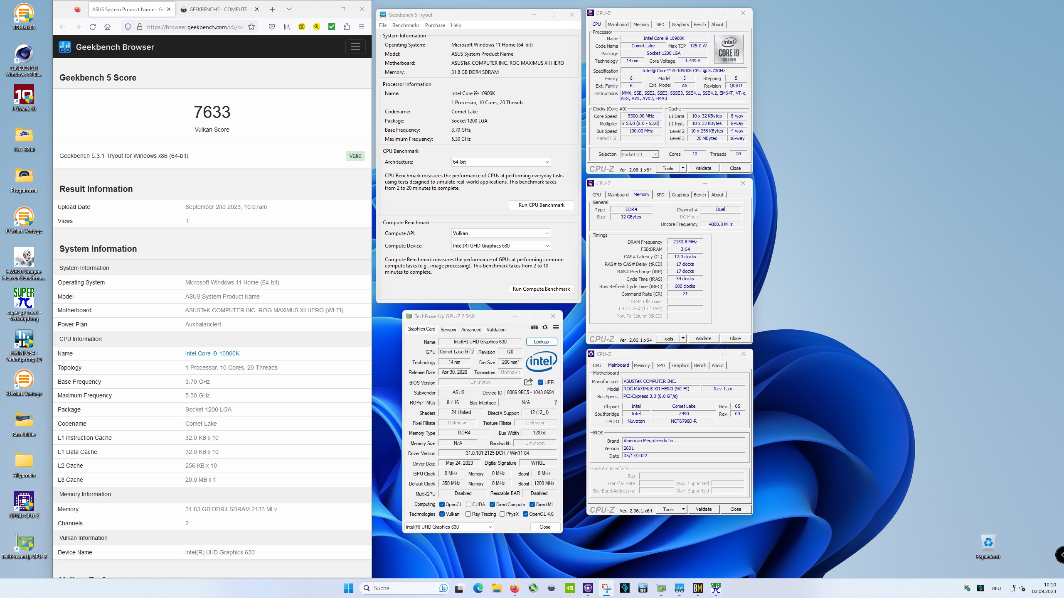Image resolution: width=1064 pixels, height=598 pixels.
Task: Open the Firefox Pocket save icon
Action: [x=271, y=27]
